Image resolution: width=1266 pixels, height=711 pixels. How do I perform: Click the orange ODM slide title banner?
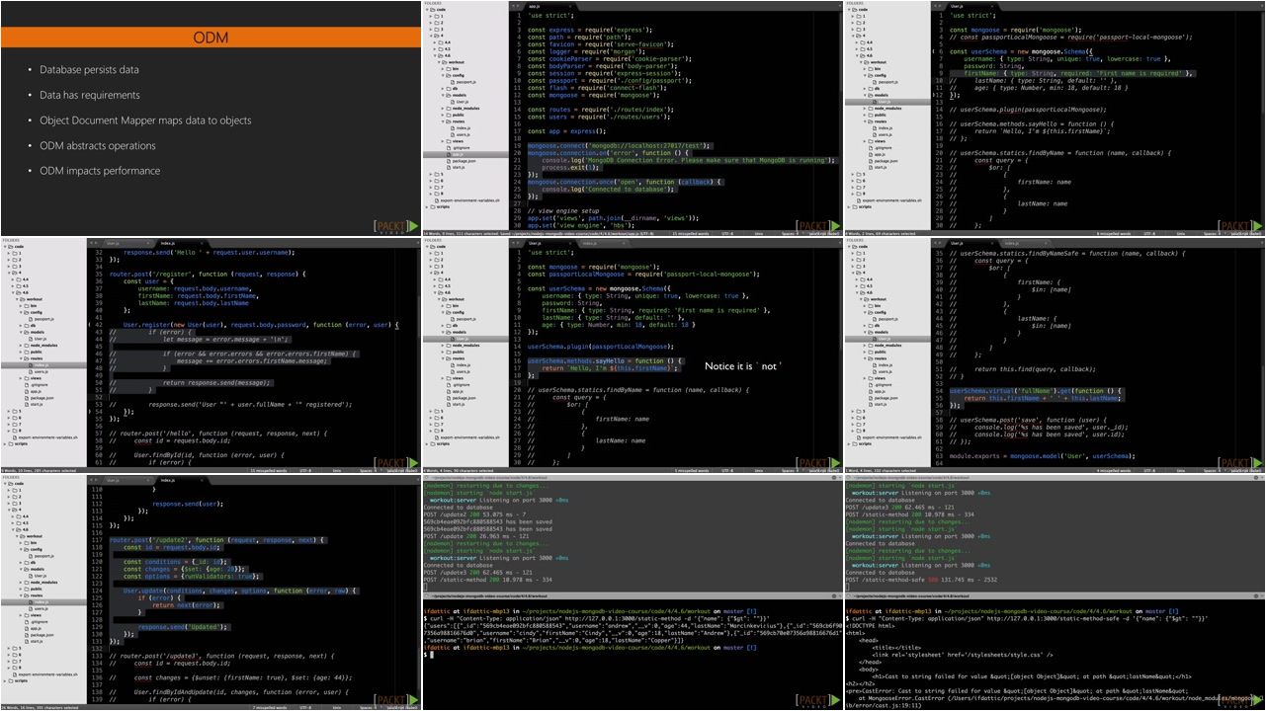pyautogui.click(x=211, y=38)
